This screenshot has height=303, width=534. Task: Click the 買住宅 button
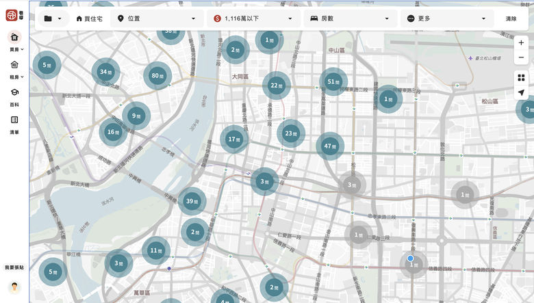[x=89, y=18]
